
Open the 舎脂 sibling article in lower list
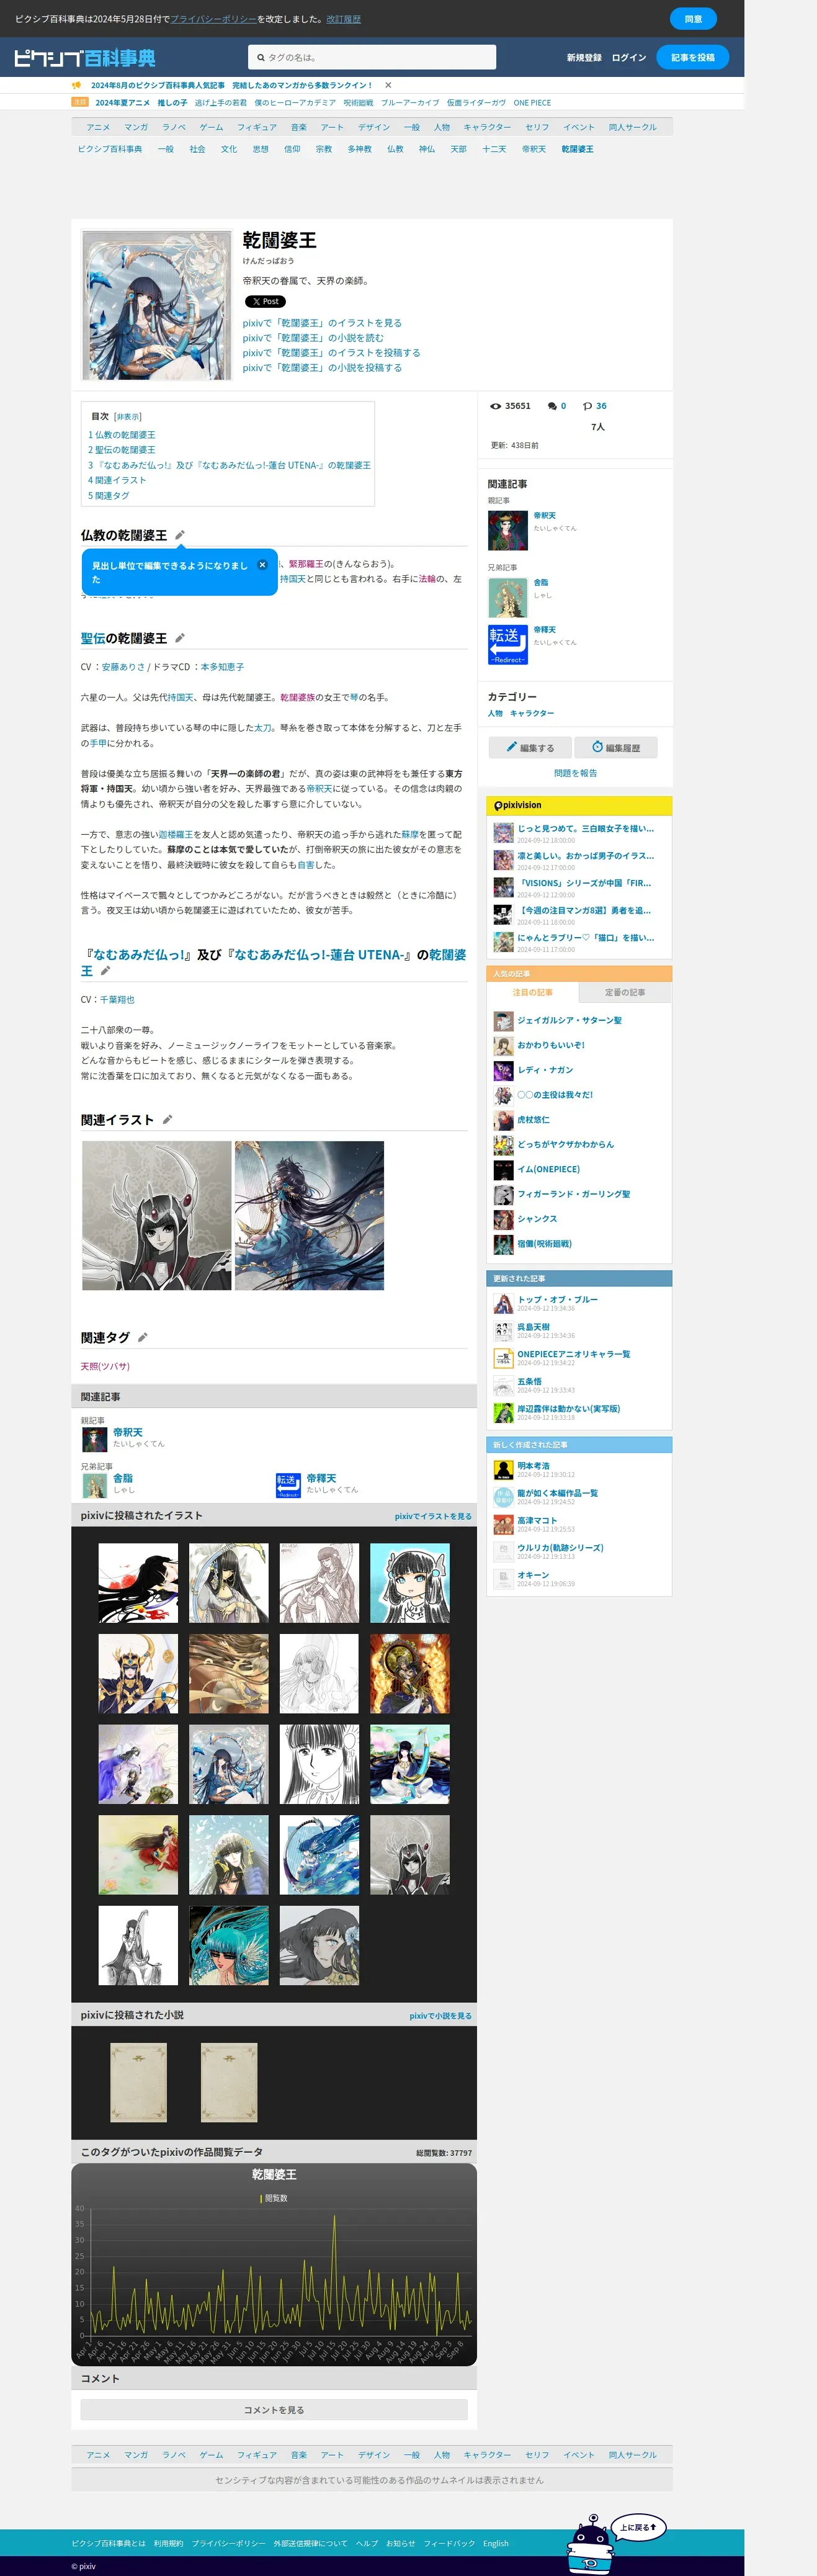[123, 1478]
